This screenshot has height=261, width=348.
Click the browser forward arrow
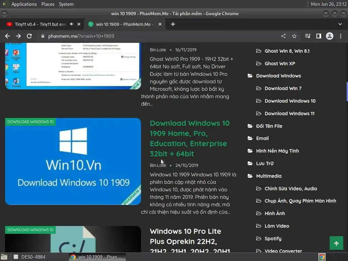[x=18, y=36]
